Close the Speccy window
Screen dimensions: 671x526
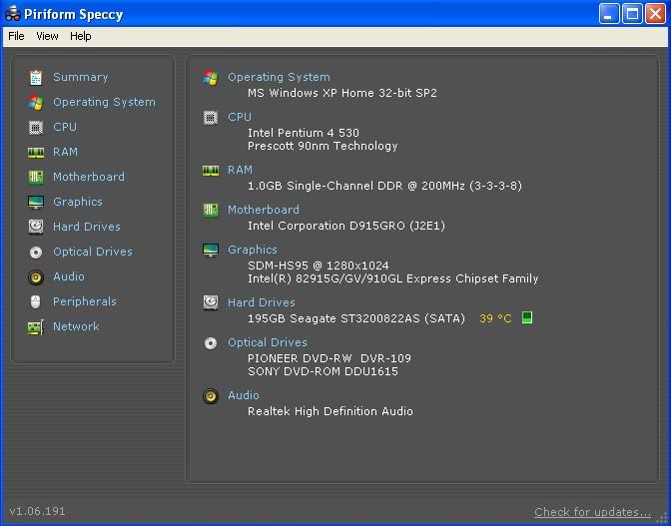point(655,14)
